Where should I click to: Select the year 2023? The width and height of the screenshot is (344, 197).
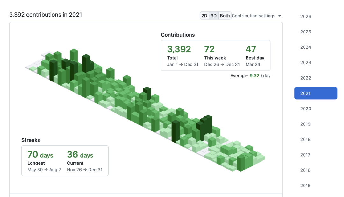pyautogui.click(x=305, y=62)
